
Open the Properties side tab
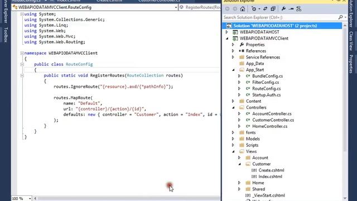click(x=351, y=64)
